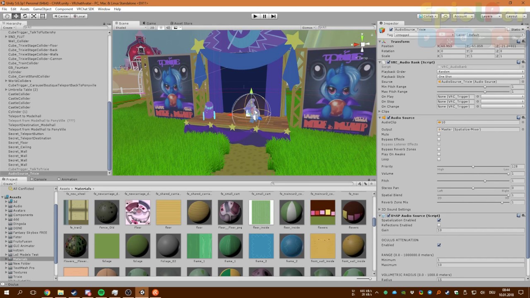Select the Hand tool
530x298 pixels.
tap(7, 16)
